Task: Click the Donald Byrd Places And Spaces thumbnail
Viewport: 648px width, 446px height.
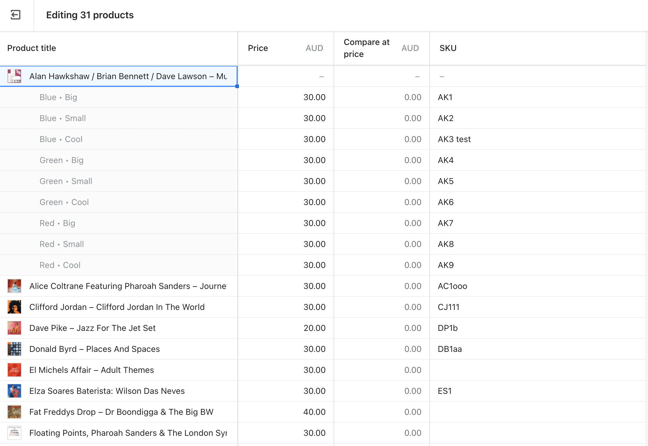Action: point(14,349)
